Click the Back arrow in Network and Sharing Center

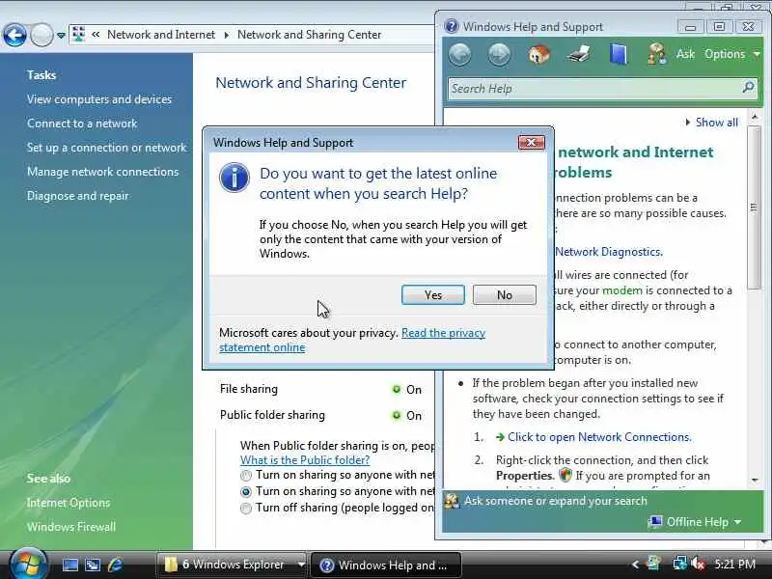(x=14, y=35)
